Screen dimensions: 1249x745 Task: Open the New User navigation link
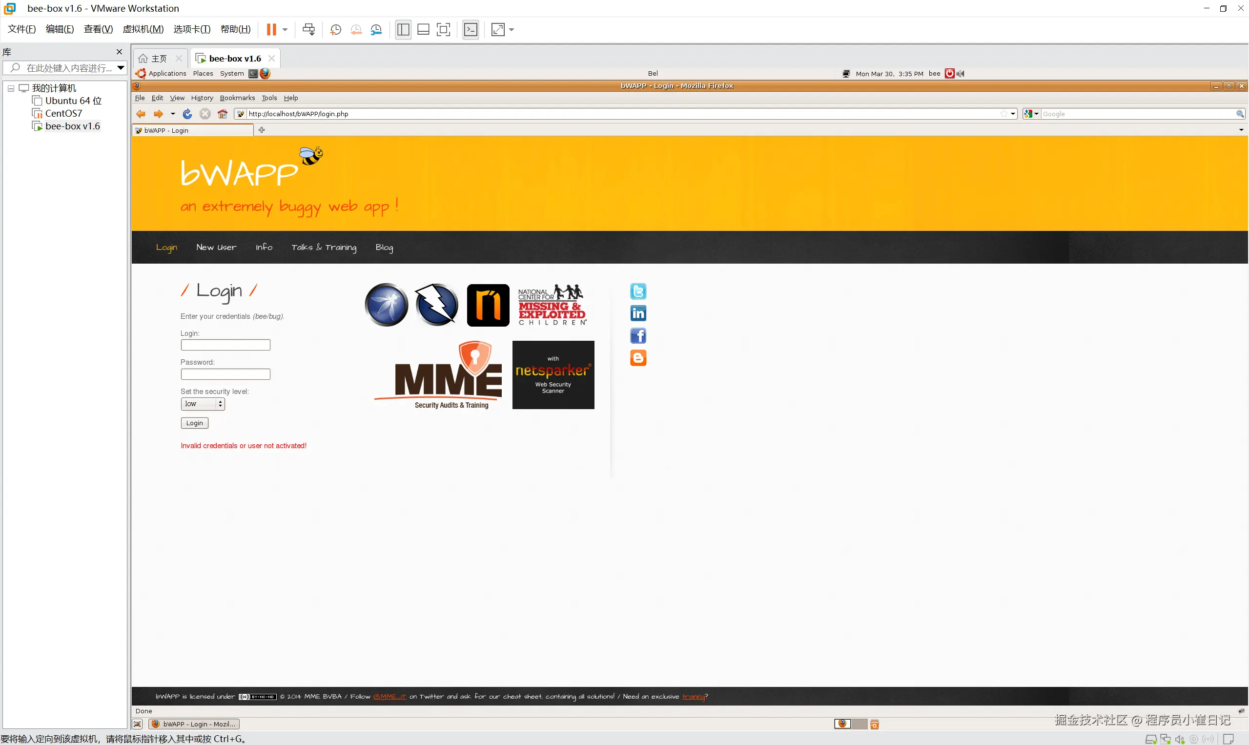tap(216, 247)
